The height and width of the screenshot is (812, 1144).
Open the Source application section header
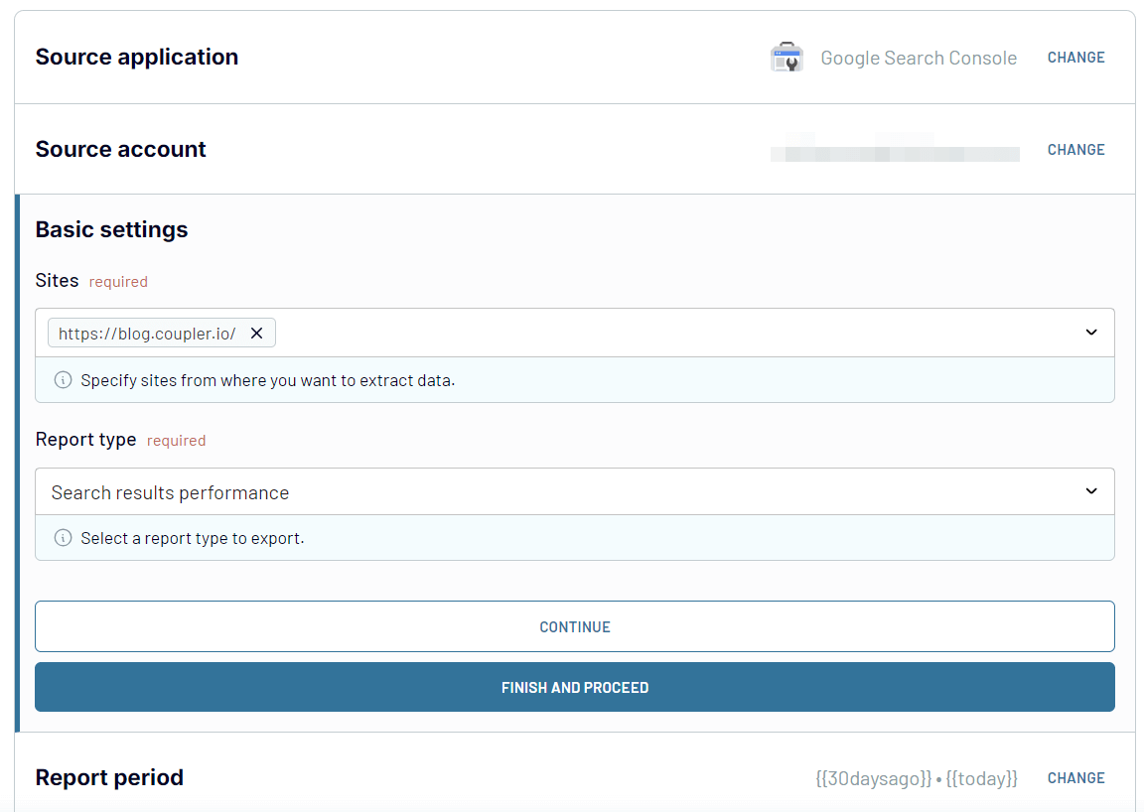click(137, 58)
